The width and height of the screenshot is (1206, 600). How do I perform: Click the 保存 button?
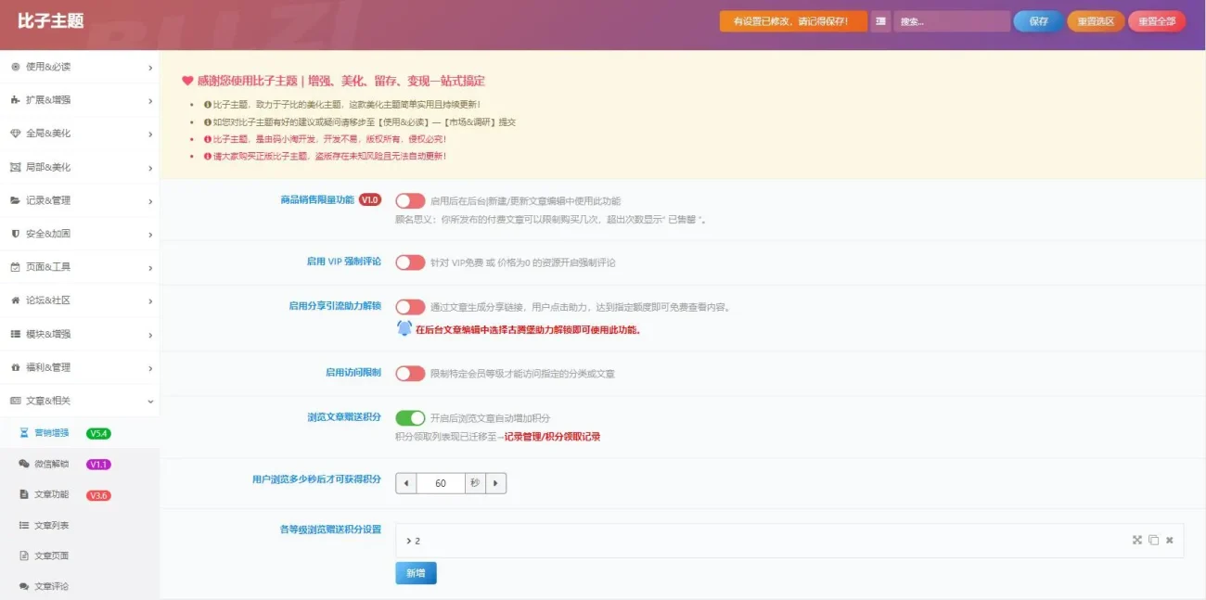point(1038,21)
